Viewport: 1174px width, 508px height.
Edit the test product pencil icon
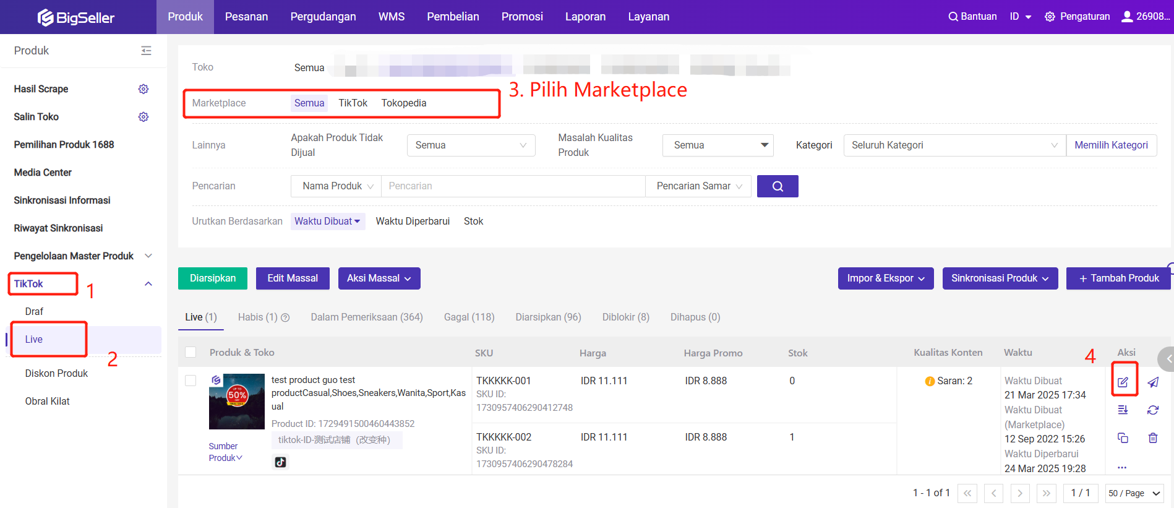pos(1123,382)
